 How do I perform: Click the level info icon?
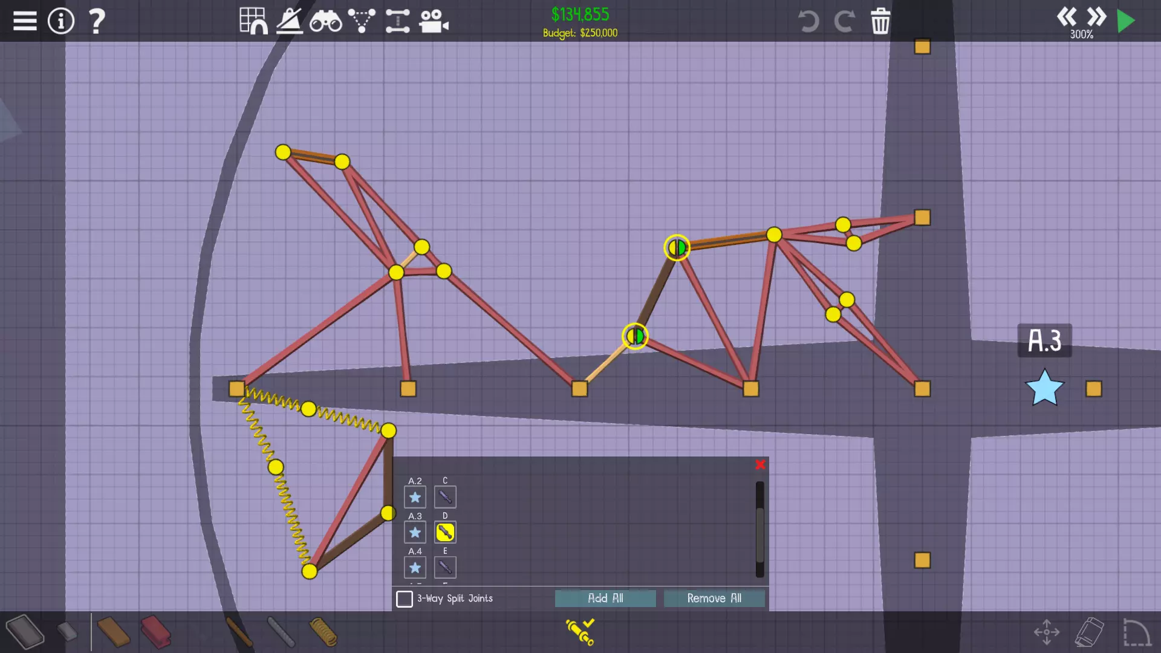(x=61, y=21)
